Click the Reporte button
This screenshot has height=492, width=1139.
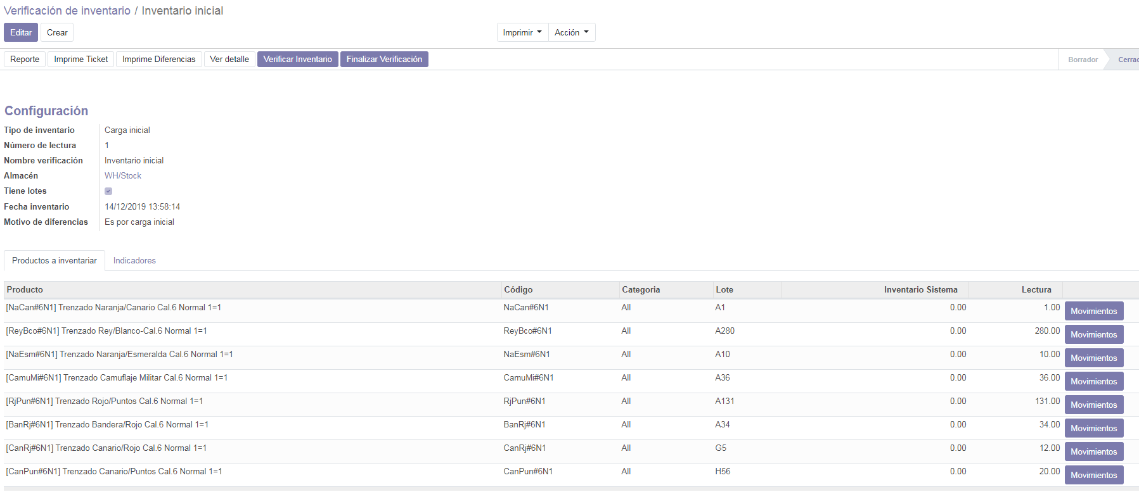click(25, 59)
